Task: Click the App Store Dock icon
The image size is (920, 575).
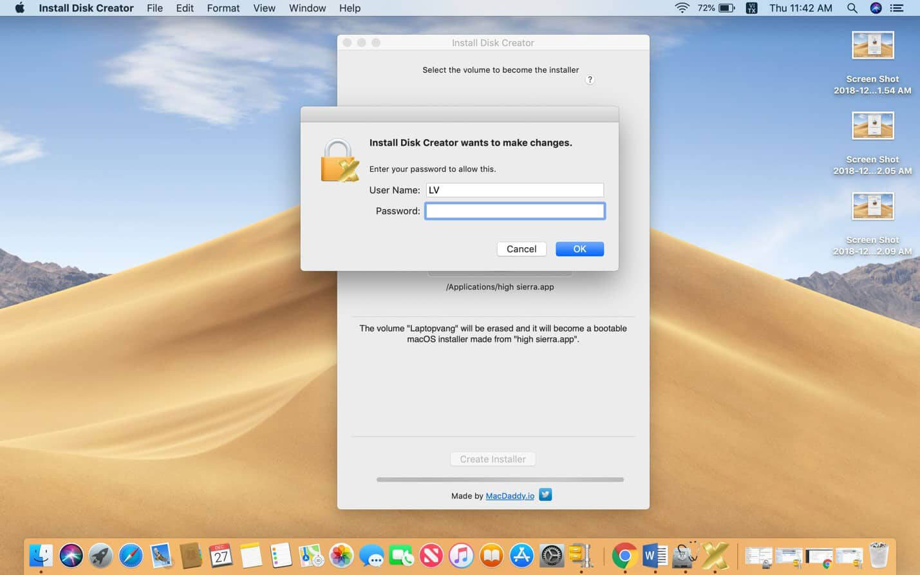Action: (x=521, y=555)
